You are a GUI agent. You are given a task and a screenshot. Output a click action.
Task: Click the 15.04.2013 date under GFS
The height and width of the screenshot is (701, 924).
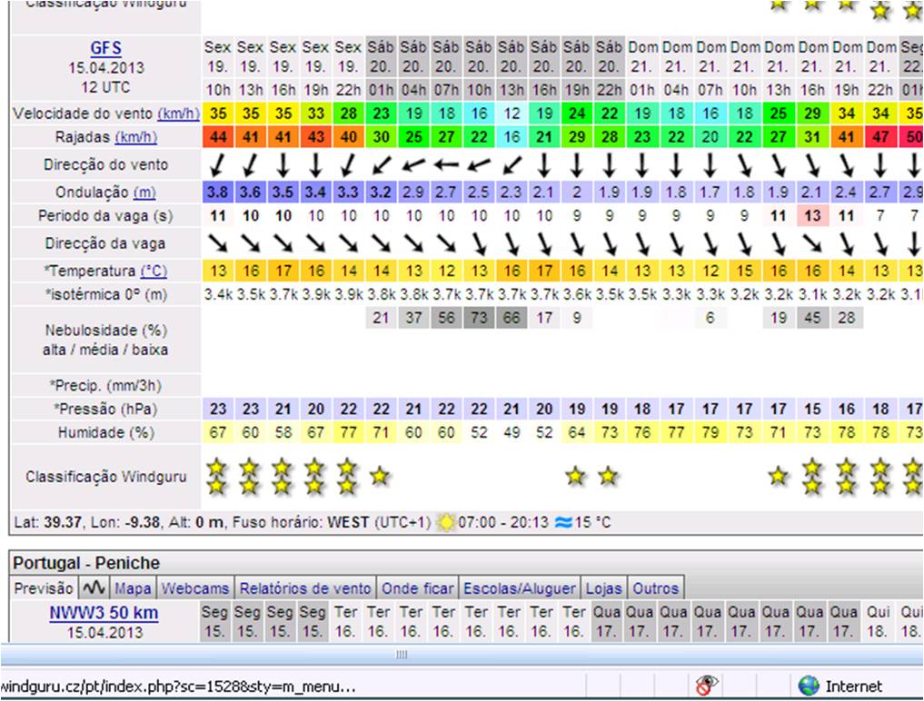(x=106, y=68)
